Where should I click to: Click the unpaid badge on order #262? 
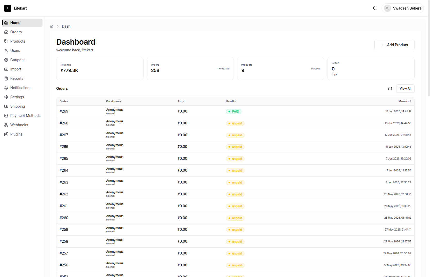click(235, 194)
